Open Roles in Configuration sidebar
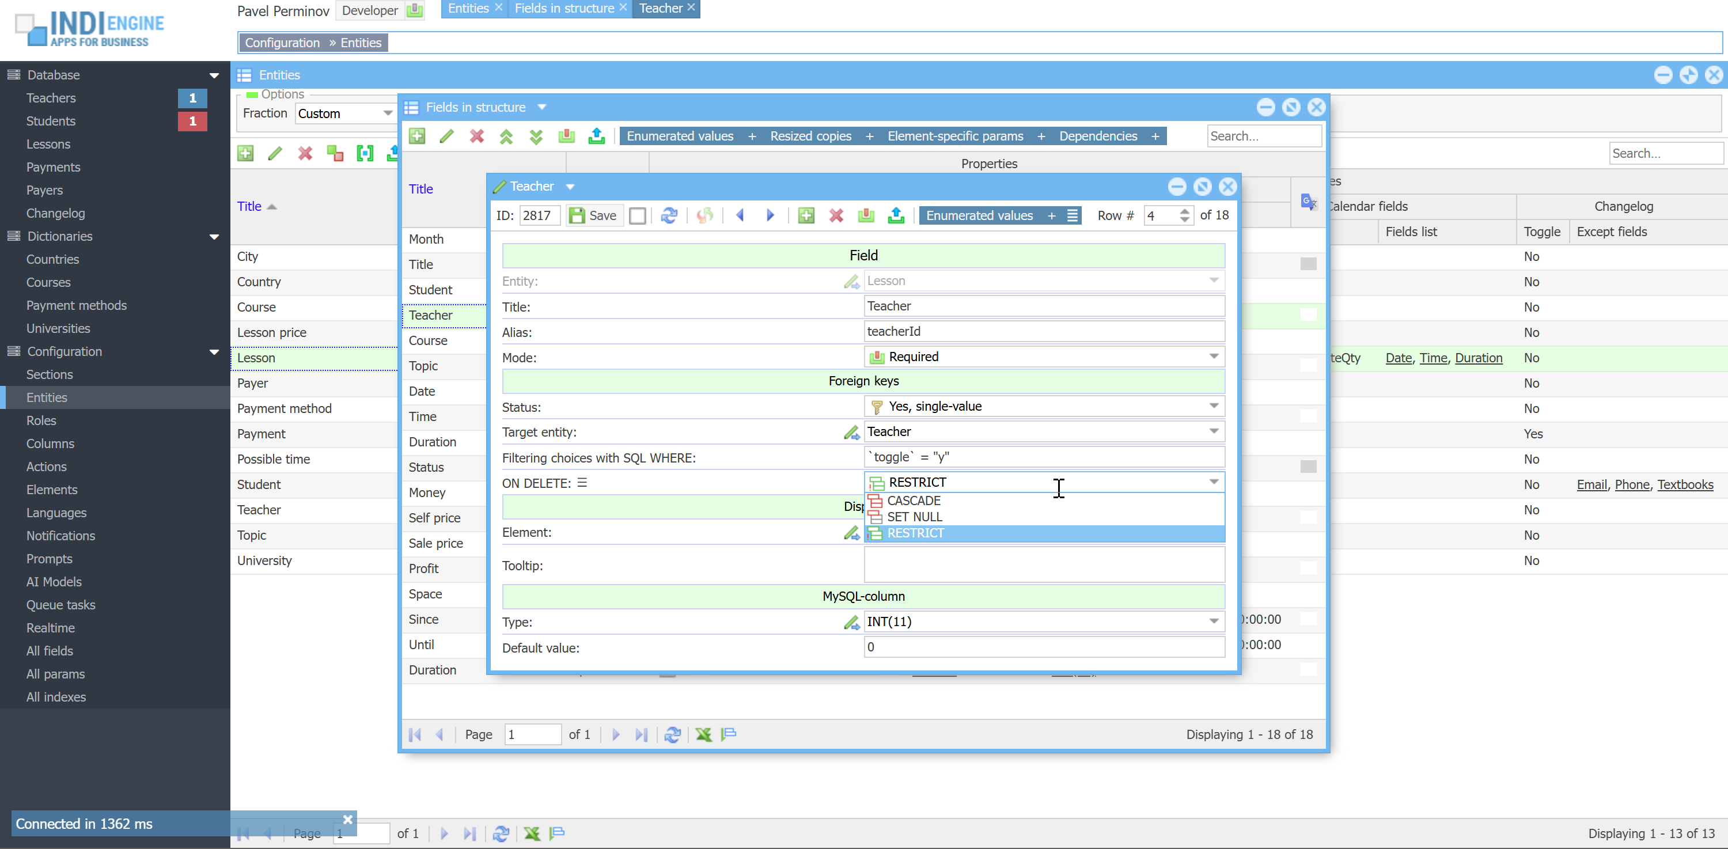Image resolution: width=1728 pixels, height=849 pixels. [x=41, y=420]
